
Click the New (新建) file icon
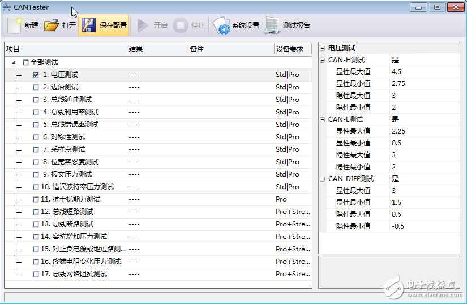(x=14, y=25)
